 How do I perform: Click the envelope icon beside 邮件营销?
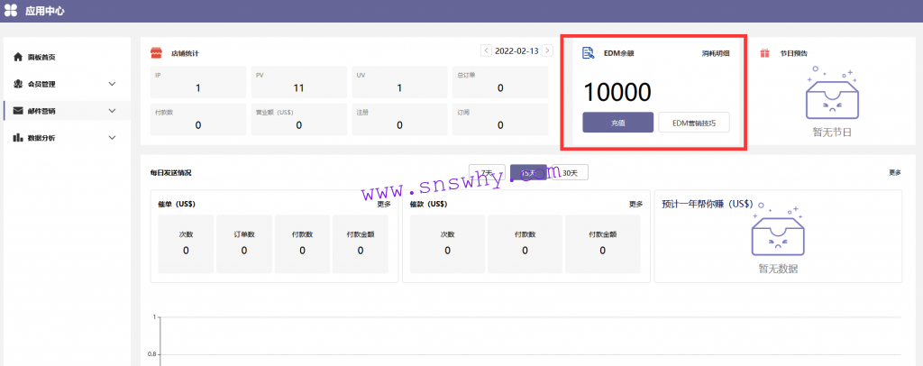click(x=18, y=111)
